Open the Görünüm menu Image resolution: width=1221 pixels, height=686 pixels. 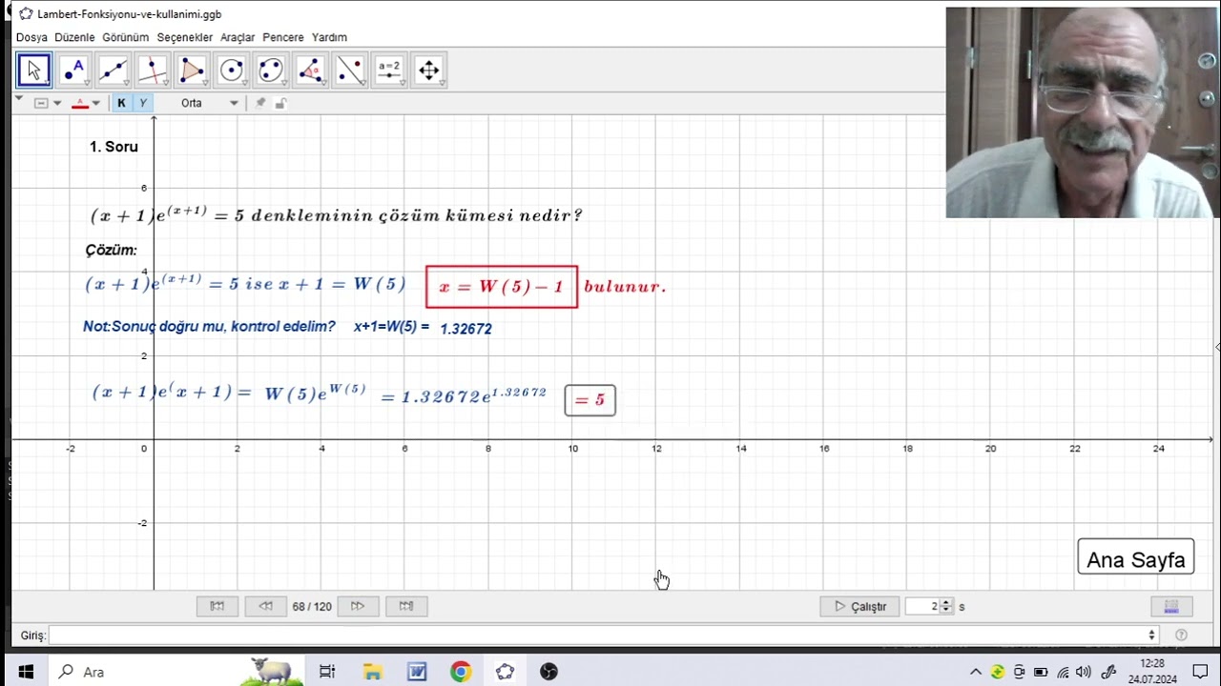coord(126,37)
